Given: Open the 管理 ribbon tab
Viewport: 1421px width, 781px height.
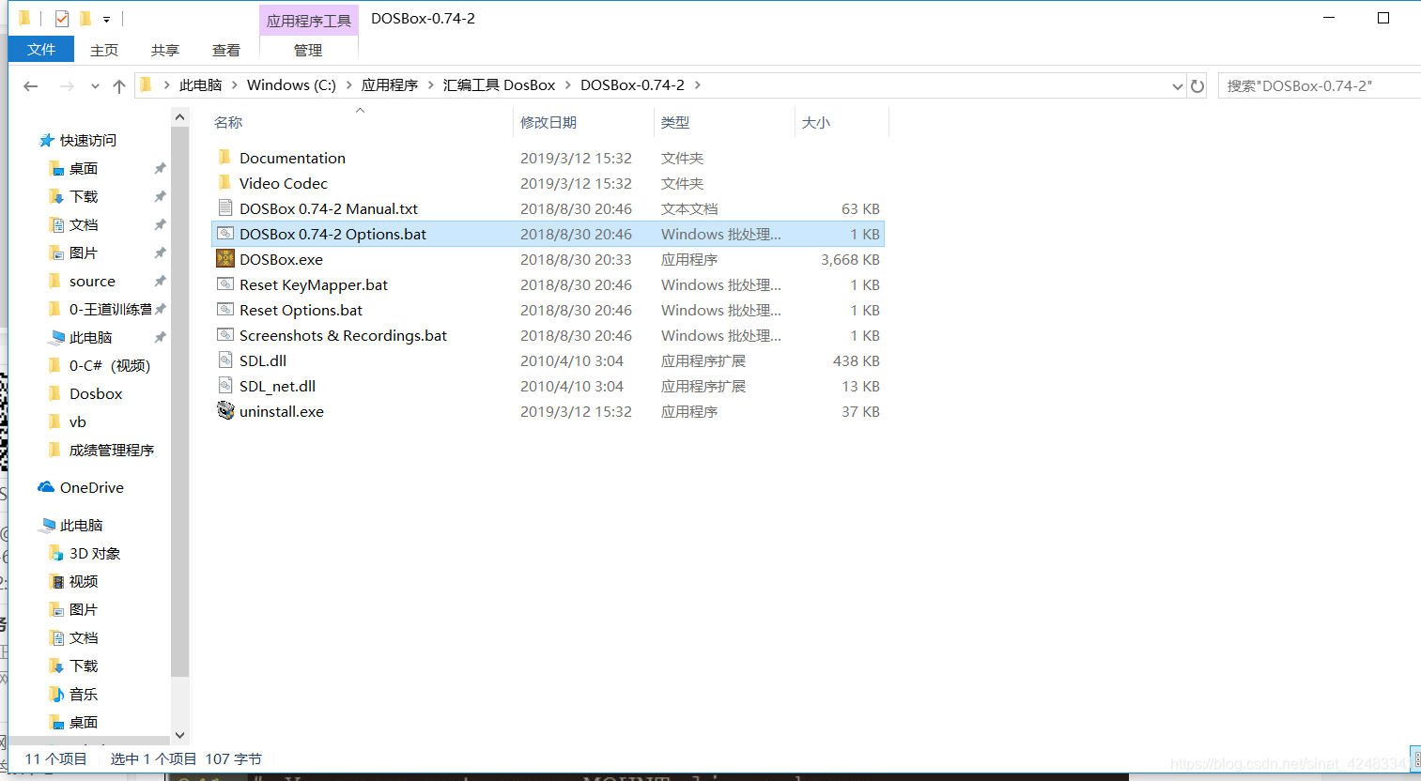Looking at the screenshot, I should tap(308, 51).
